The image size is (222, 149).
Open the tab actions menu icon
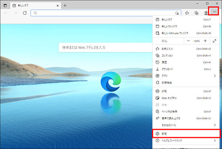(5, 6)
